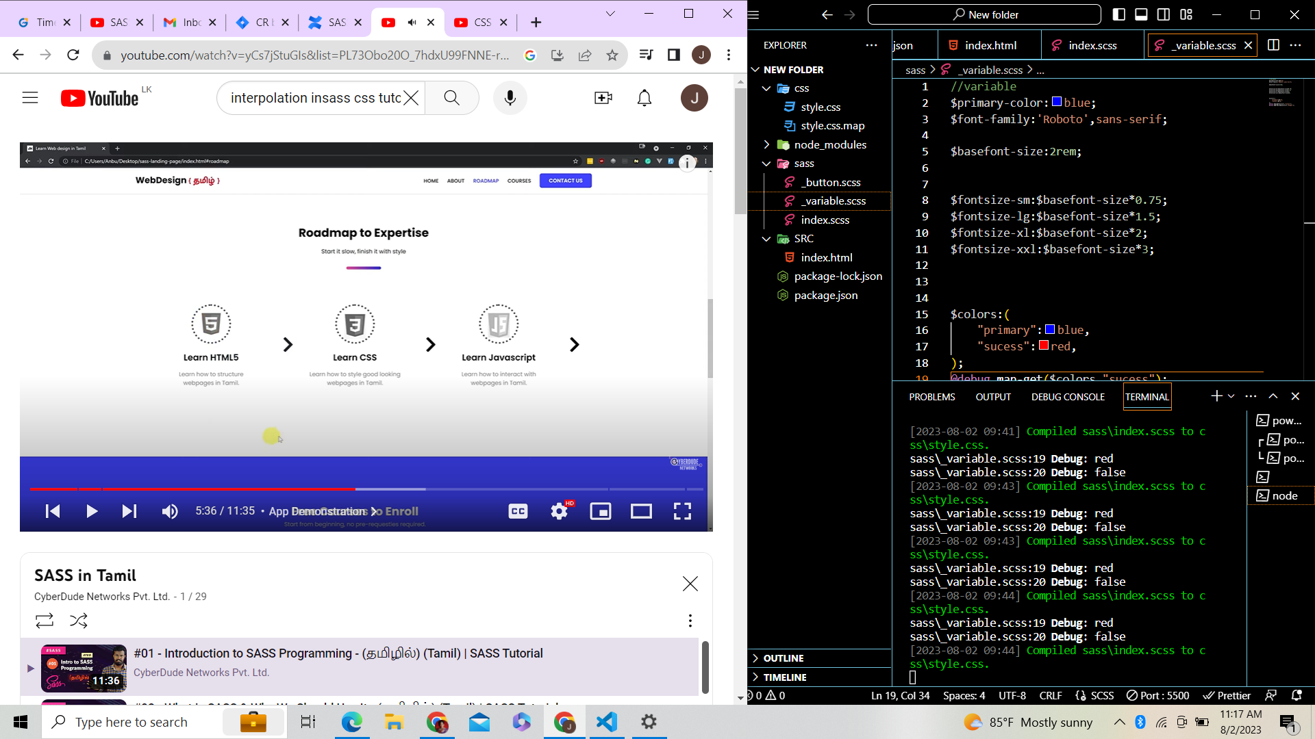
Task: Switch to index.html editor tab
Action: click(990, 45)
